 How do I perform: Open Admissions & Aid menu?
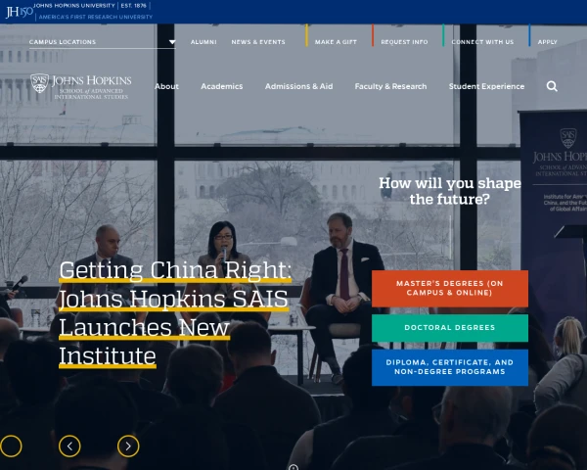pos(298,86)
